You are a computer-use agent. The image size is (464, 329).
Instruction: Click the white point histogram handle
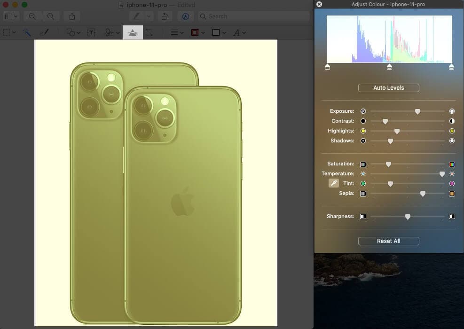[451, 67]
